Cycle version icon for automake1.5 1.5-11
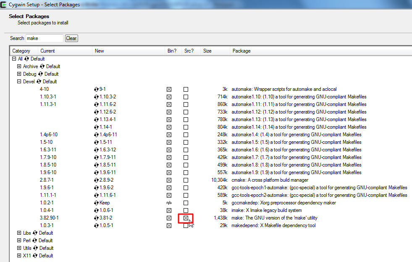The width and height of the screenshot is (412, 262). pos(96,142)
